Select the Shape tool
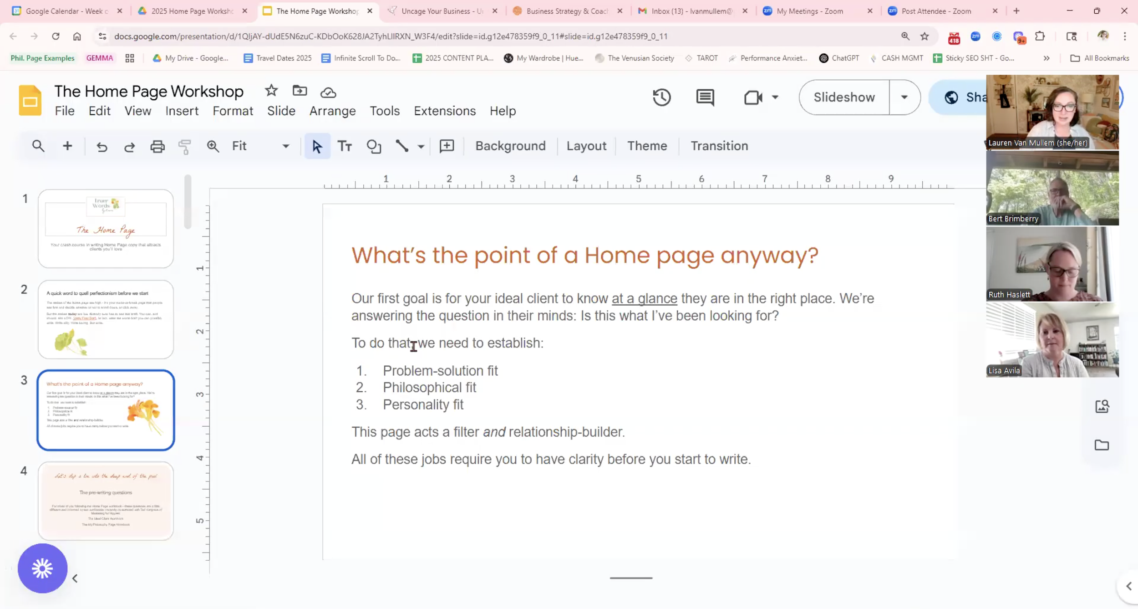Viewport: 1138px width, 609px height. 374,146
